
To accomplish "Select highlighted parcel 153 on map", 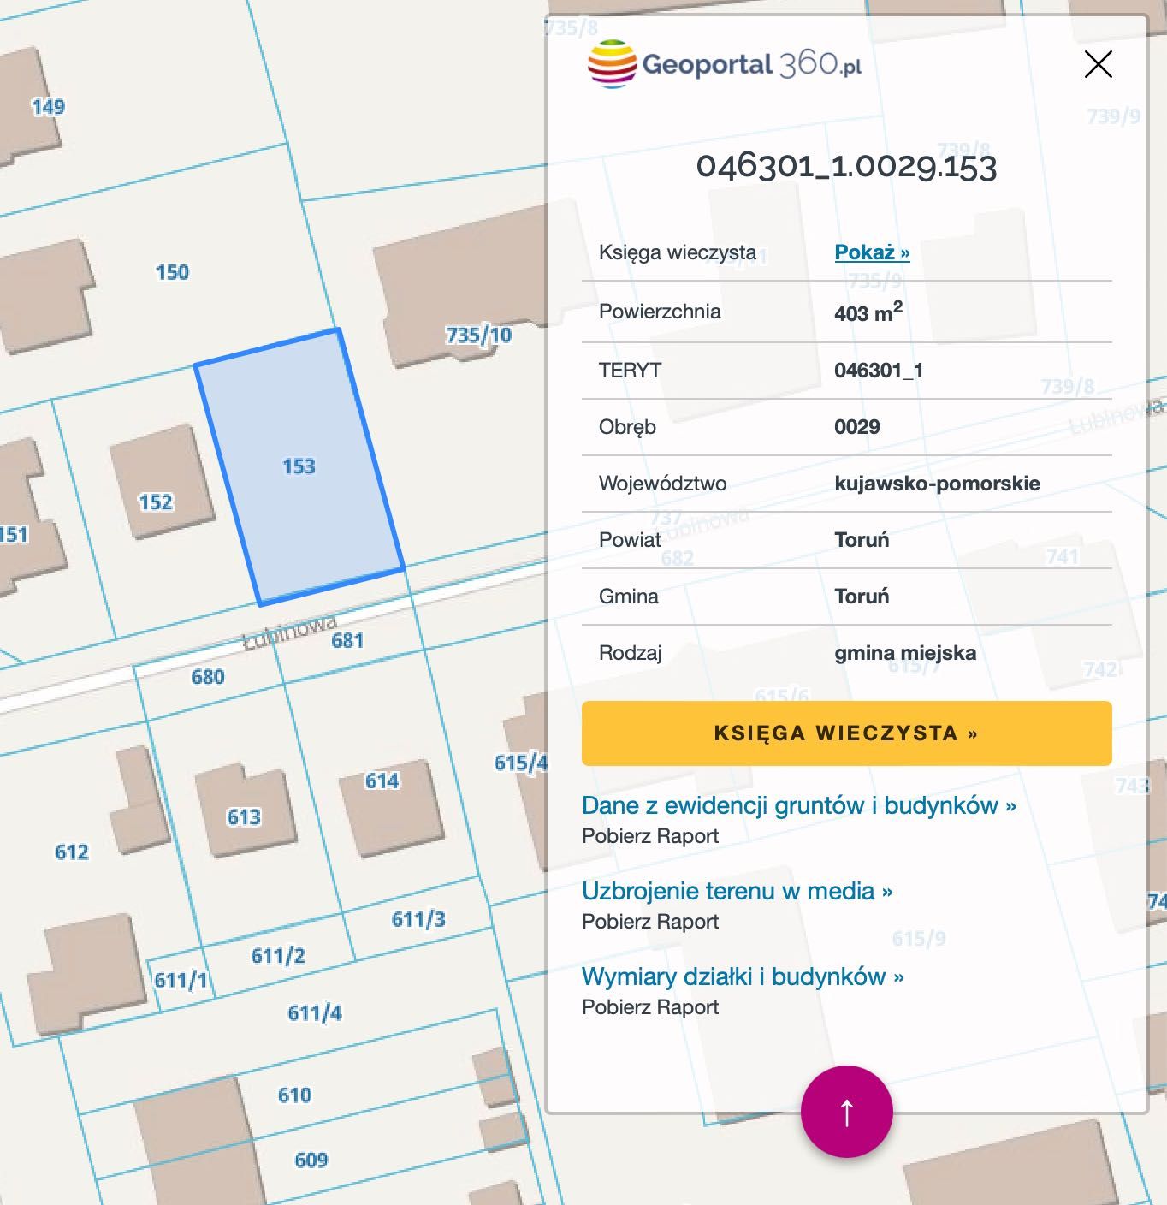I will click(x=299, y=466).
